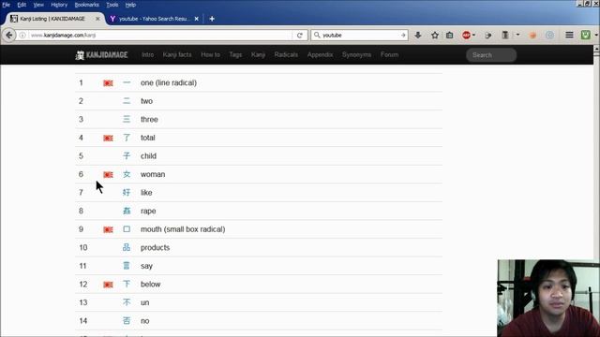Click the KanjiDamage site Search field
The width and height of the screenshot is (600, 337).
(x=491, y=55)
